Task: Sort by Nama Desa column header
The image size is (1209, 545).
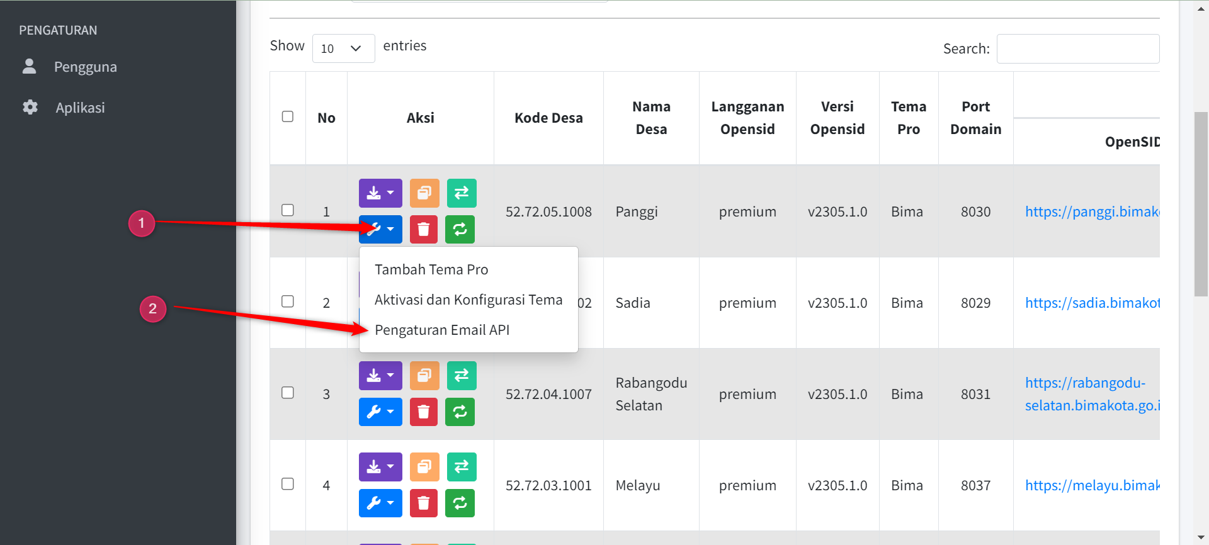Action: 651,118
